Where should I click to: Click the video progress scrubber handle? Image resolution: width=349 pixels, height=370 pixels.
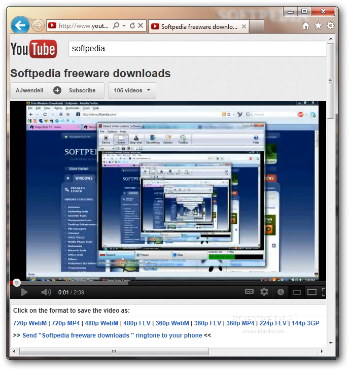[x=17, y=283]
